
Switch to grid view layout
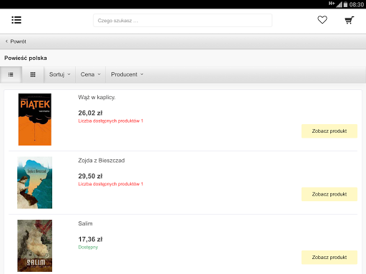click(x=33, y=75)
